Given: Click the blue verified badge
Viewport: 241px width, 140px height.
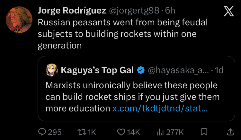Looking at the screenshot, I should [x=141, y=70].
